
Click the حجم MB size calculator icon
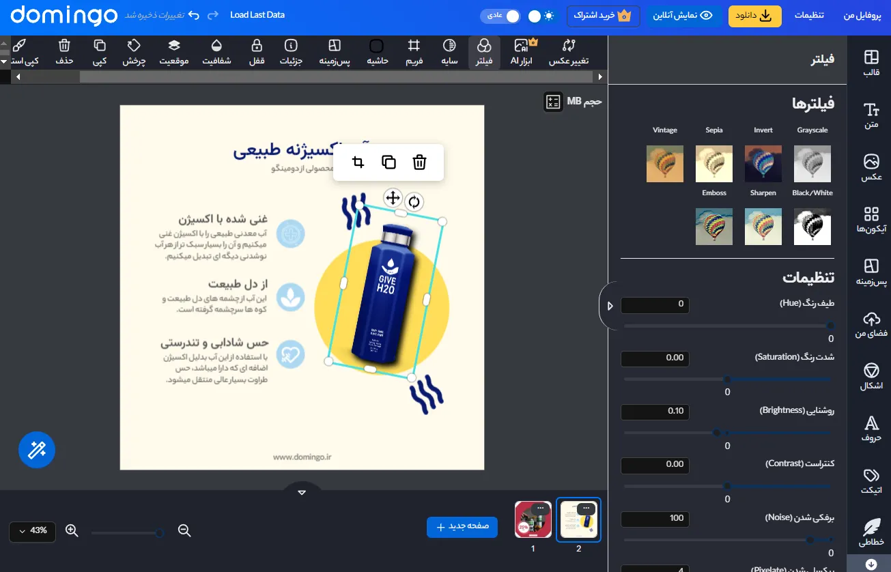click(x=553, y=102)
